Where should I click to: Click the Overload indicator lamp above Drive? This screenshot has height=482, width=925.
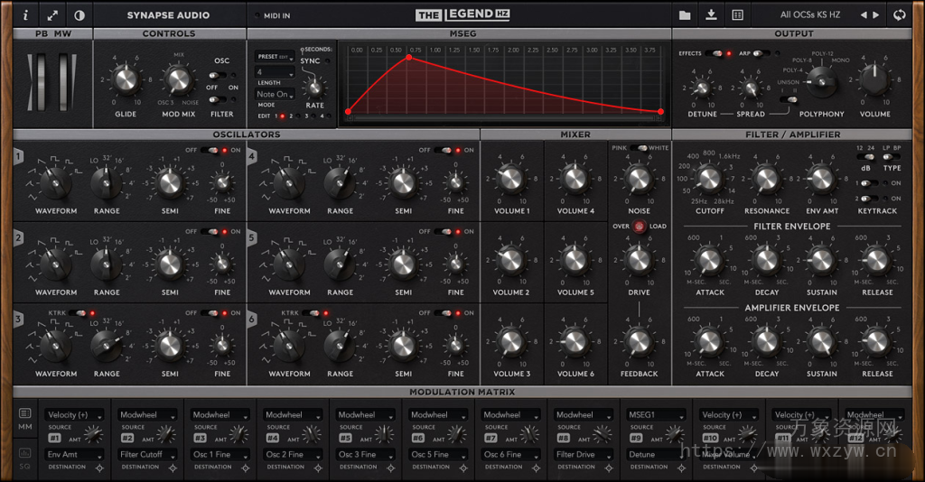[640, 227]
